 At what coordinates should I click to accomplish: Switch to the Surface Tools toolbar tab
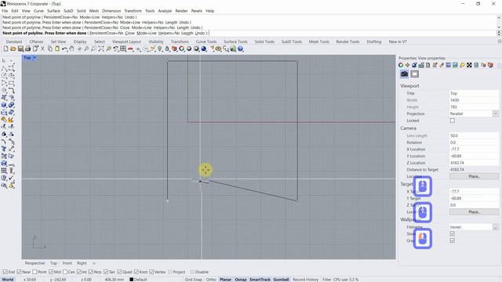pos(235,42)
